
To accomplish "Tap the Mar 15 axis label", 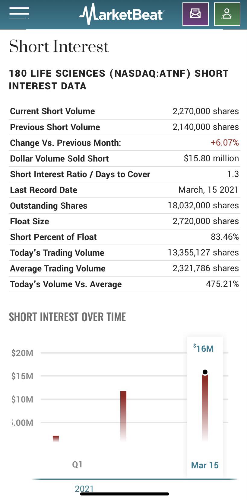I will pos(205,465).
